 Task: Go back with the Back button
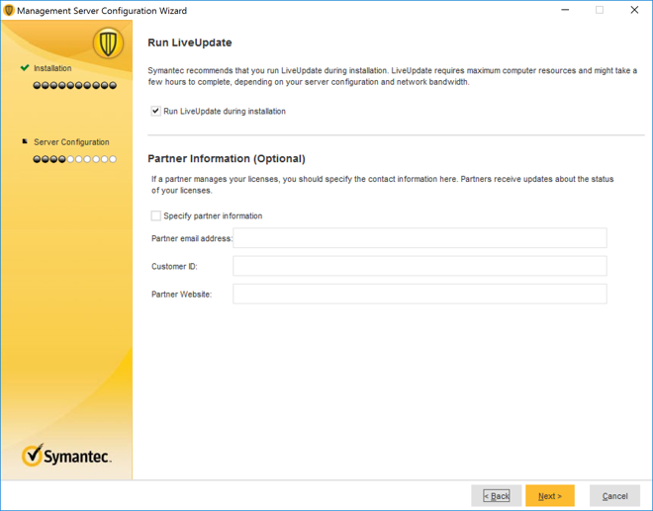[496, 495]
